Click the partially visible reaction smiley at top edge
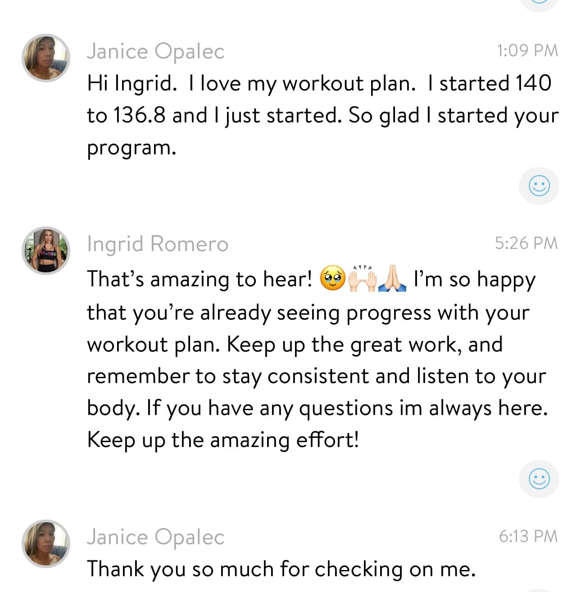The image size is (581, 592). pos(539,3)
